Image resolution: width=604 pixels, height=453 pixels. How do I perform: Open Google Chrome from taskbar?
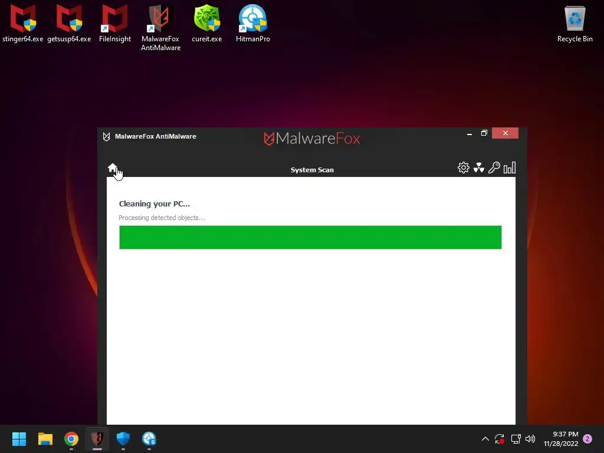pyautogui.click(x=71, y=439)
